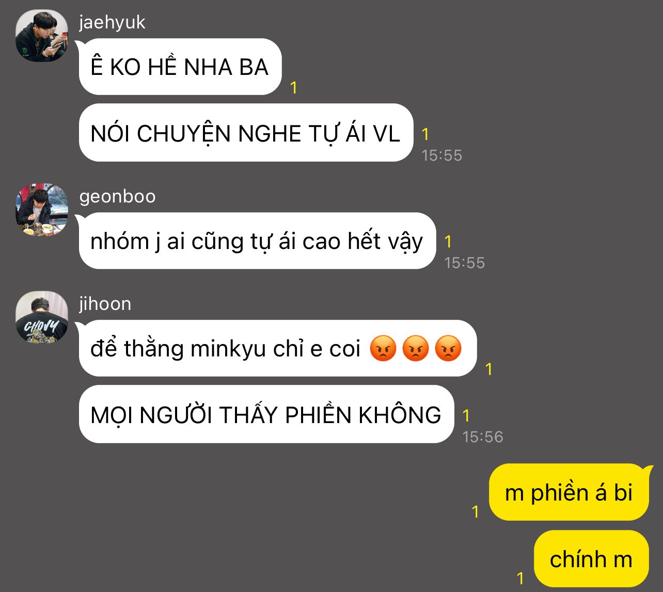Click the last angry face emoji

[448, 348]
